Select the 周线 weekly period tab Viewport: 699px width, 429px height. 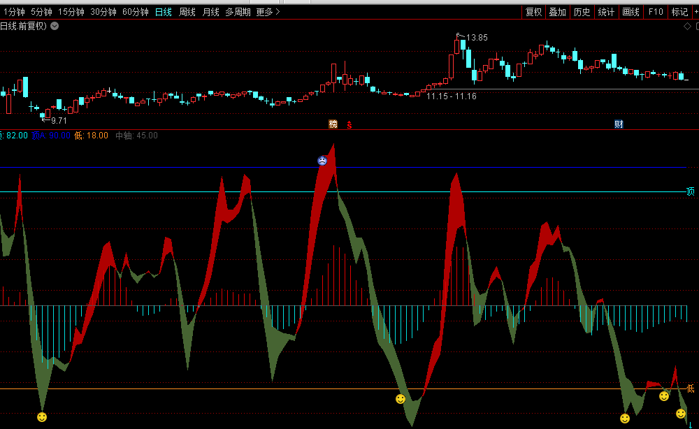[187, 12]
